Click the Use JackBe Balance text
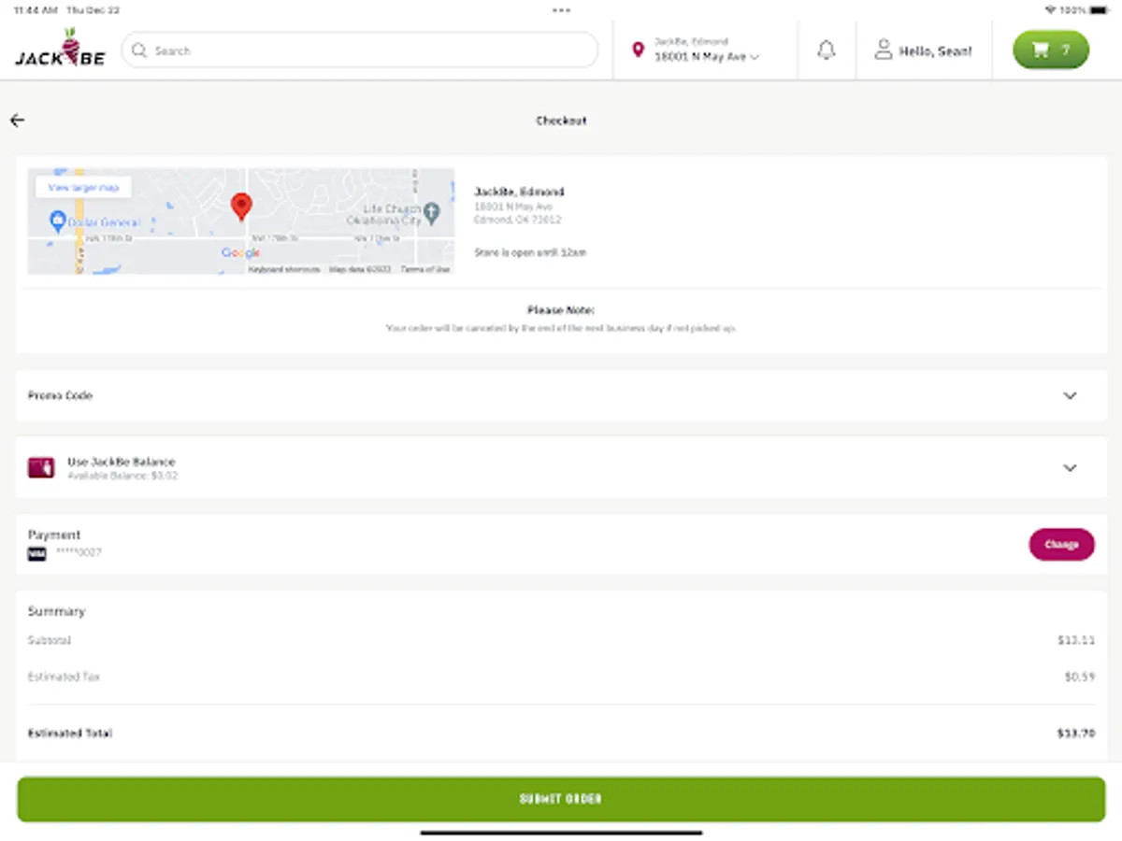This screenshot has height=841, width=1122. (121, 462)
